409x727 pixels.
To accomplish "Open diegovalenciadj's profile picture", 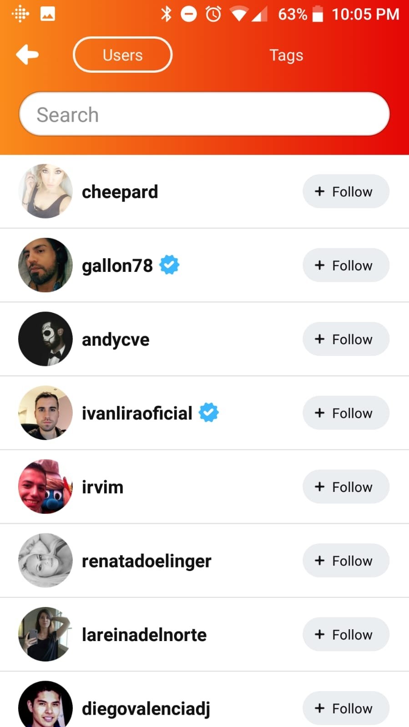I will [x=45, y=704].
